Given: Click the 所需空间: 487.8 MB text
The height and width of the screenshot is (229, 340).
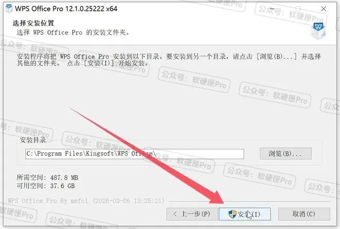Looking at the screenshot, I should click(47, 178).
